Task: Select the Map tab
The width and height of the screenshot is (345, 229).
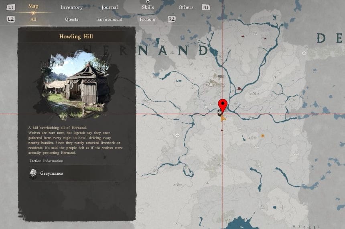Action: click(x=33, y=6)
